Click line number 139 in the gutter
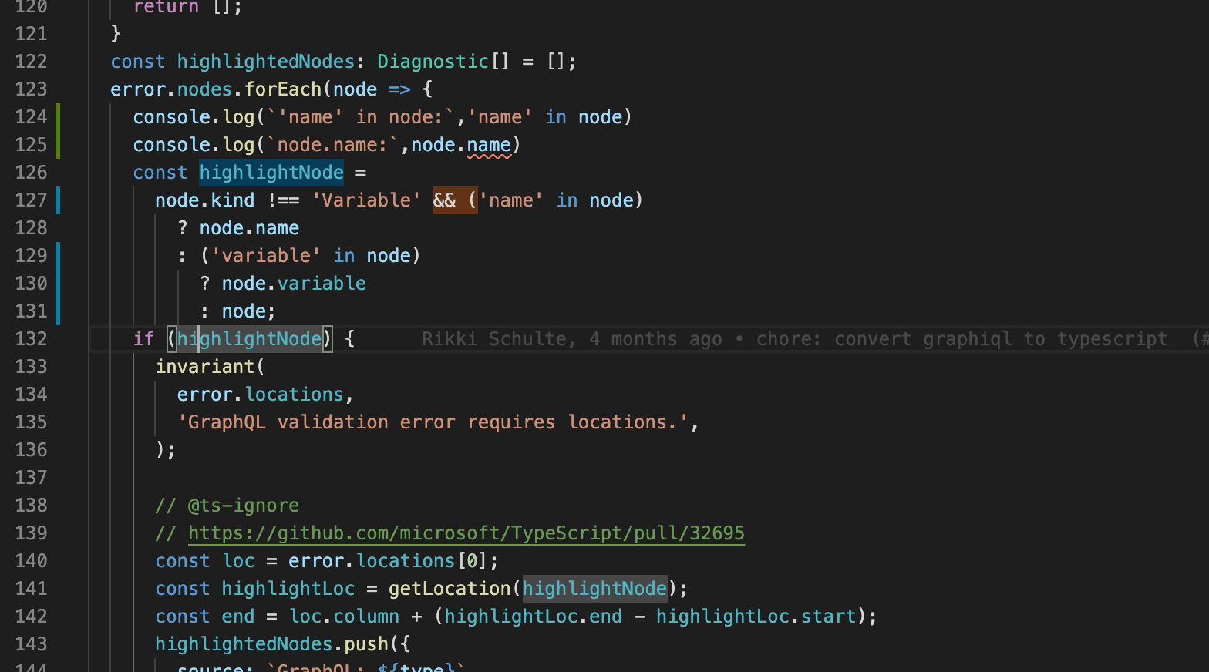 pos(31,533)
